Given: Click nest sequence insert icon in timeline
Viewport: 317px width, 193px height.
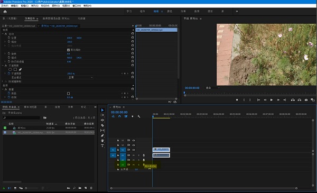Looking at the screenshot, I should [x=113, y=116].
